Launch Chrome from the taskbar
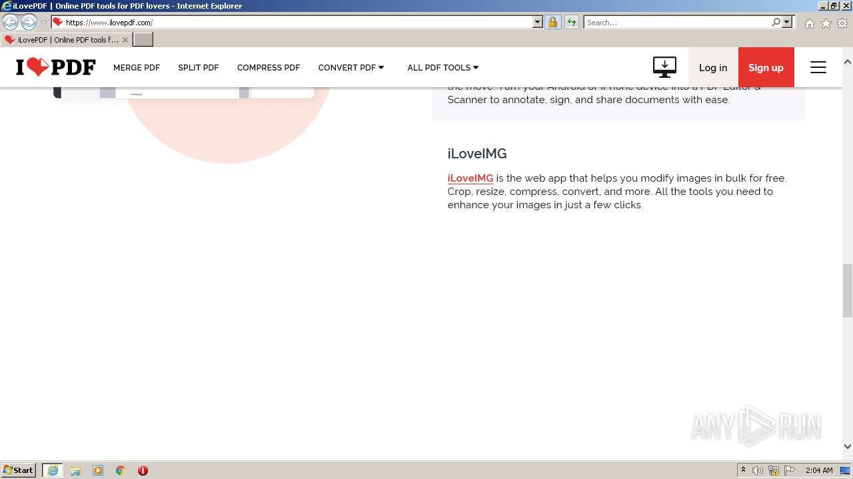The height and width of the screenshot is (479, 853). [121, 470]
